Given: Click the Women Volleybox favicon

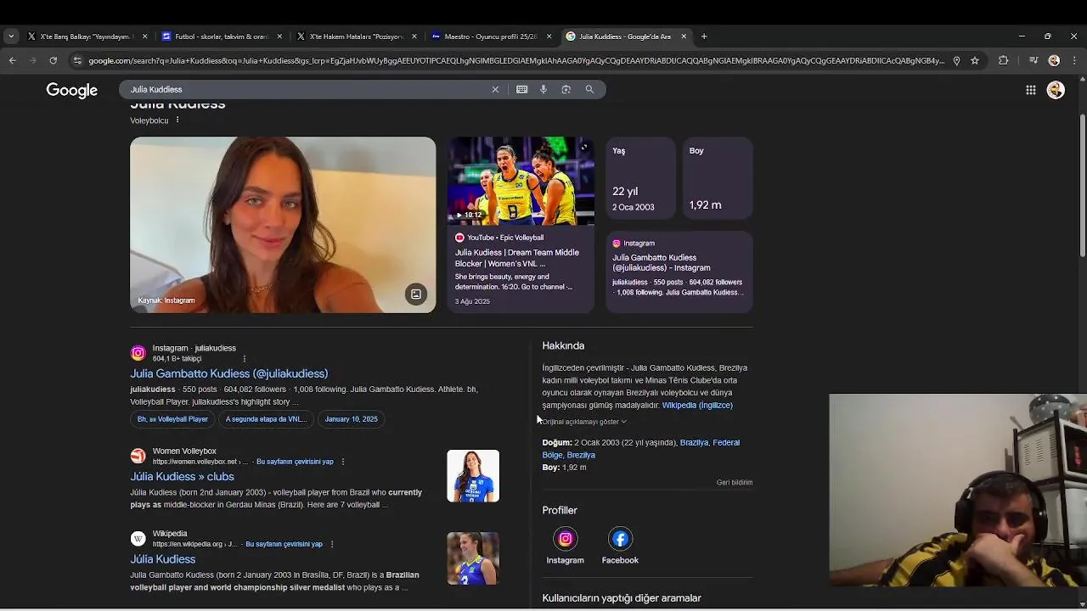Looking at the screenshot, I should tap(138, 457).
